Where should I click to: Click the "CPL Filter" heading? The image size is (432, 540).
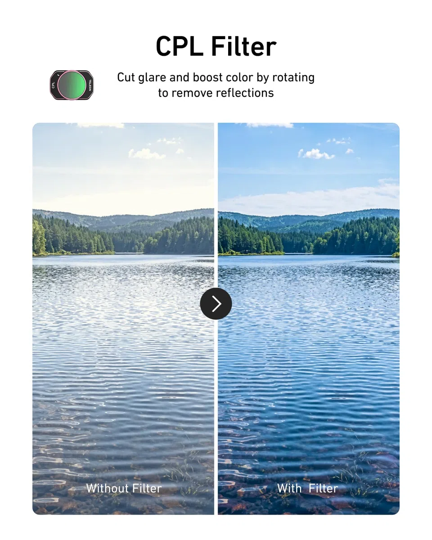point(216,46)
